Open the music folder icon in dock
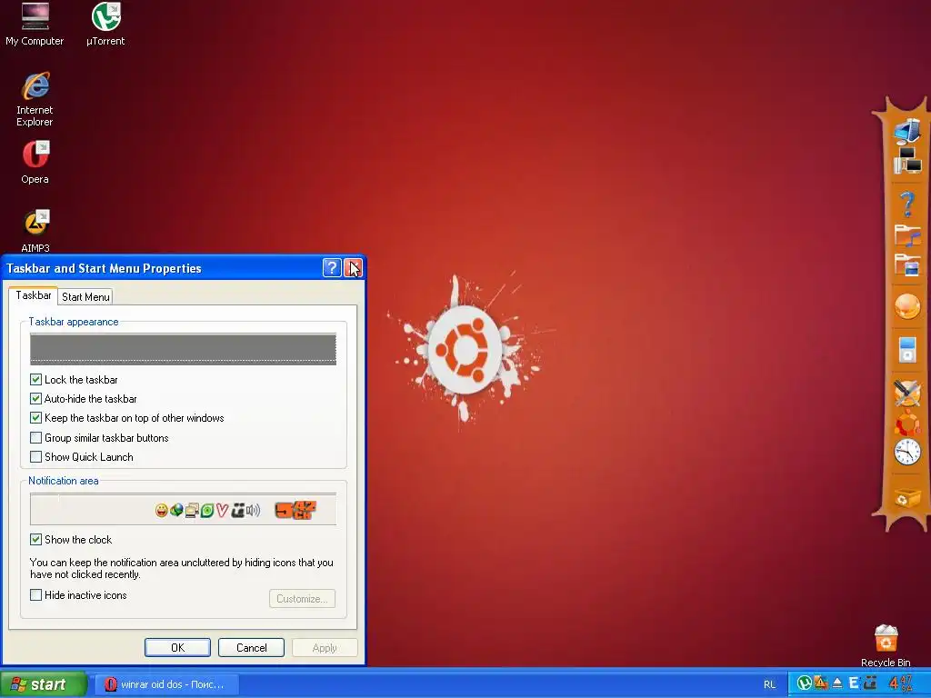 pos(907,235)
